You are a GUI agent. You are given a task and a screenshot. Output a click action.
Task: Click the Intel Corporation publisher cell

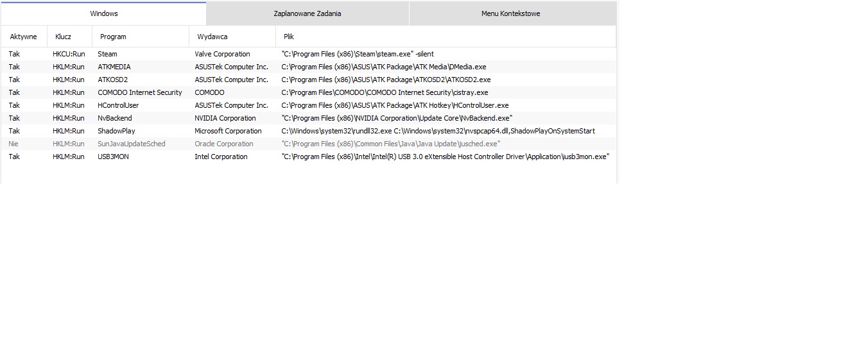pyautogui.click(x=221, y=157)
